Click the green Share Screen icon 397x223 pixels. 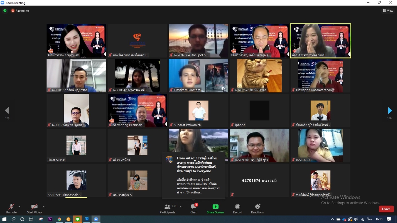(215, 207)
